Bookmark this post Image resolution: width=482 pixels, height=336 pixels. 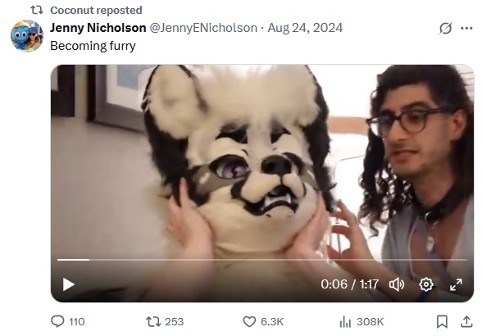[x=442, y=321]
